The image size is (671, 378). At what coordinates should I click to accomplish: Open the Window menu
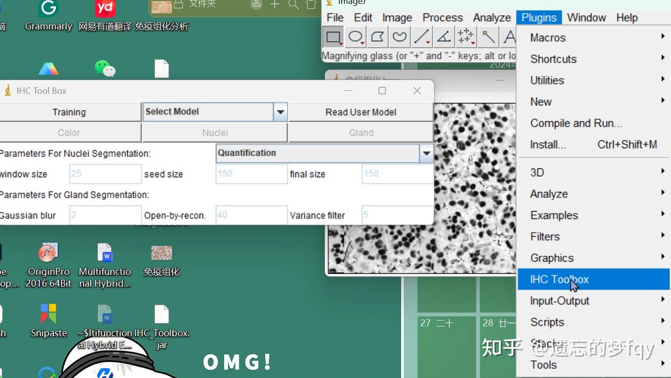click(x=586, y=18)
